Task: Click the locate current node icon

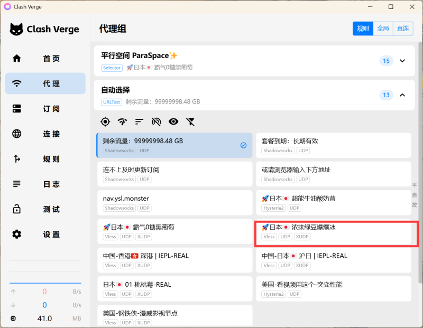Action: coord(105,121)
